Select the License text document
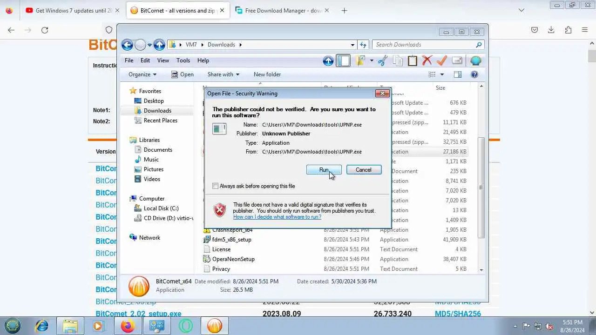Viewport: 596px width, 335px height. pos(221,249)
